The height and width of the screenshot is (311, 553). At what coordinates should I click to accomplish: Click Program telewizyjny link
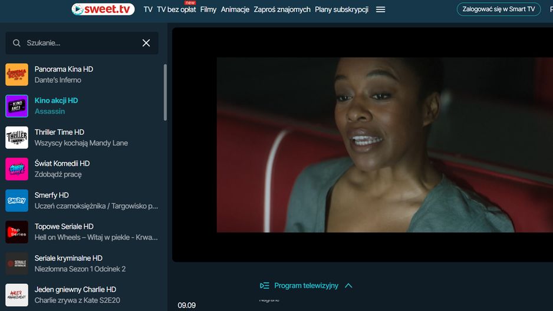306,286
